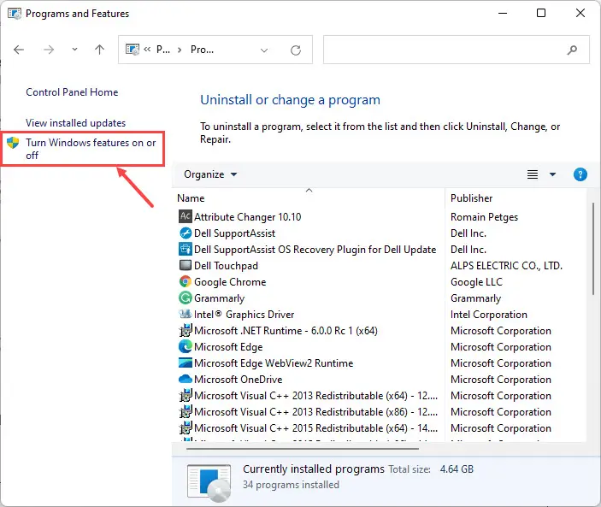601x507 pixels.
Task: Click the installed programs thumbnail icon
Action: [209, 483]
